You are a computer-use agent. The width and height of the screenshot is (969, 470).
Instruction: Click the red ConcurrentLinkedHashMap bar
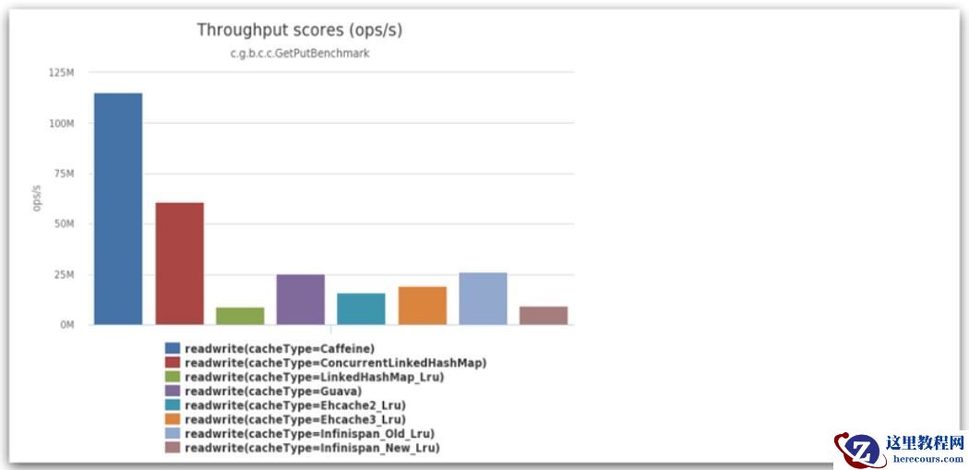click(x=179, y=263)
